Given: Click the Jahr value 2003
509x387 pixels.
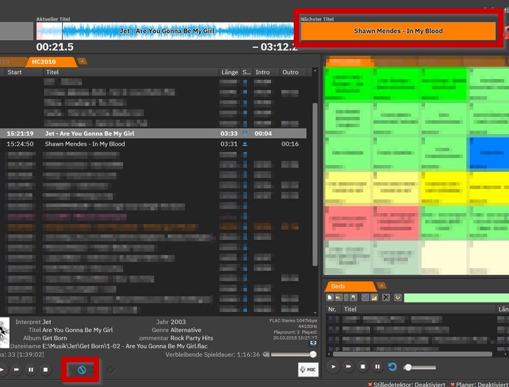Looking at the screenshot, I should coord(178,322).
